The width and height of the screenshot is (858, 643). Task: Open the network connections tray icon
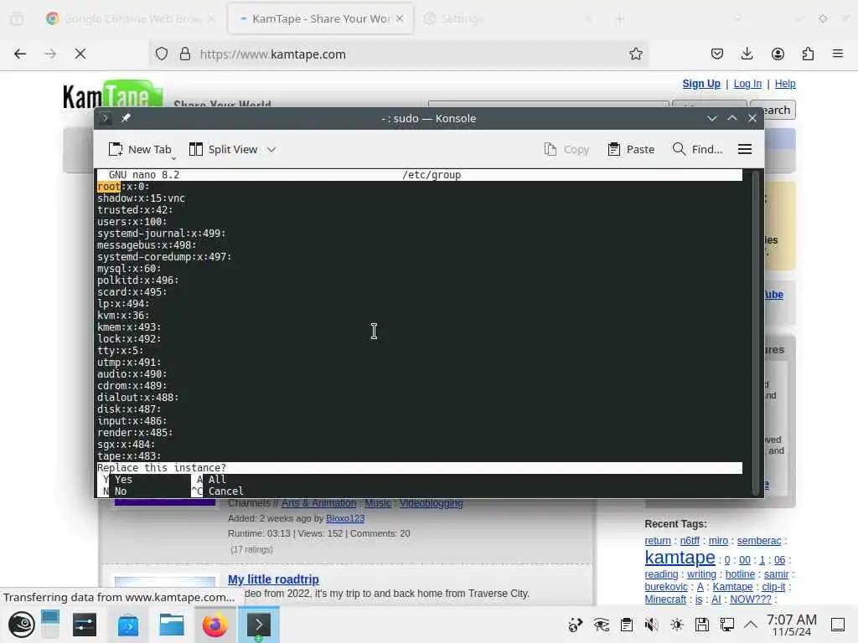click(727, 625)
